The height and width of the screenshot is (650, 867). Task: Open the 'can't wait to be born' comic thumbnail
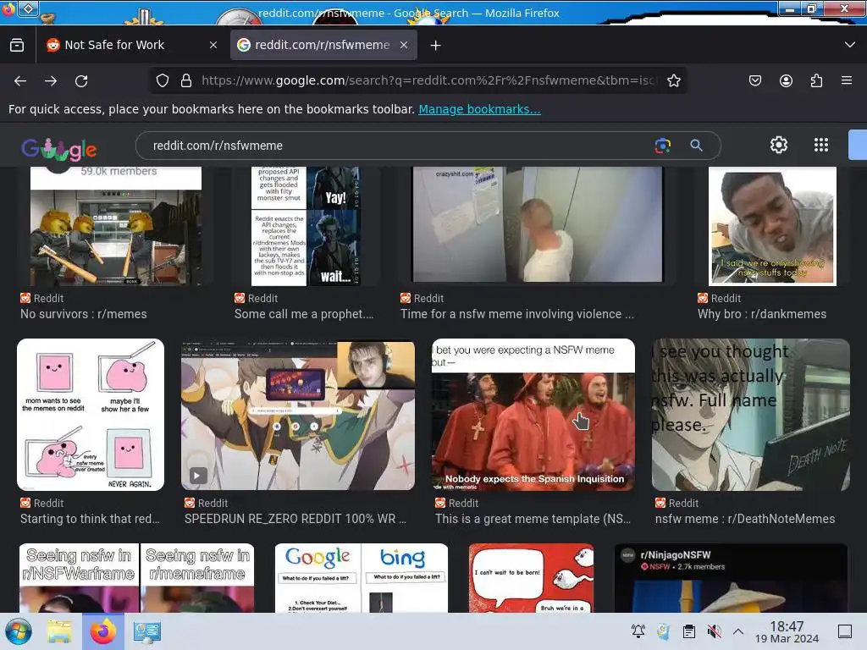[531, 577]
